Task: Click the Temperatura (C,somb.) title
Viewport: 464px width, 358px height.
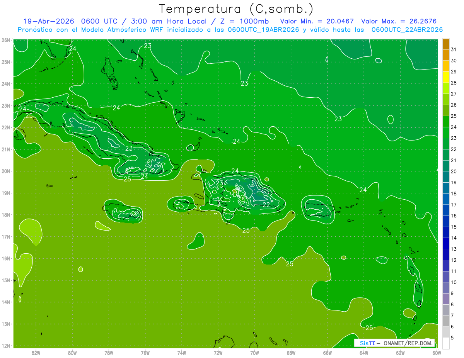Action: (236, 9)
